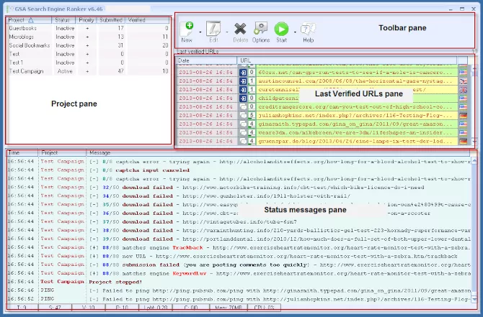The width and height of the screenshot is (483, 317).
Task: Select the 'matches engine Trackback' log line
Action: click(239, 247)
